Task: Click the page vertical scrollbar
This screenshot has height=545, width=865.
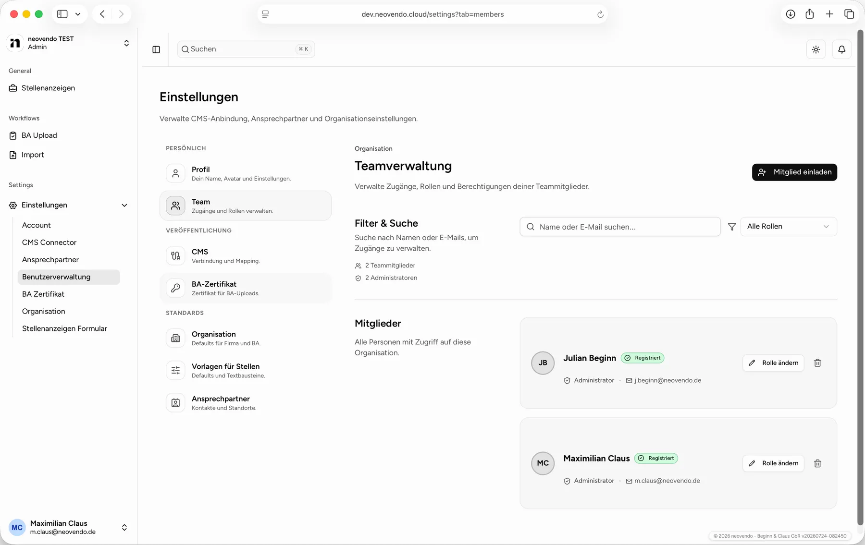Action: (860, 278)
